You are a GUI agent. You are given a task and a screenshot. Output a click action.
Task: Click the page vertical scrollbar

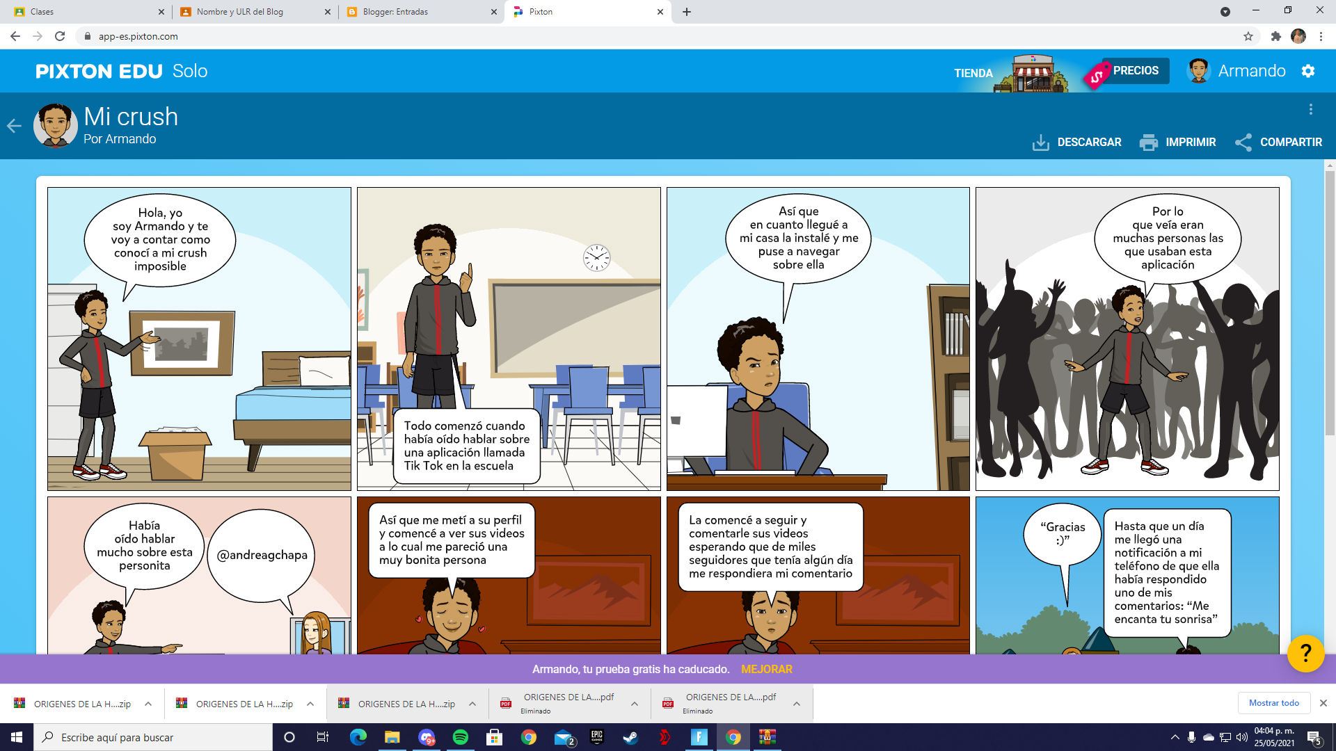coord(1330,302)
